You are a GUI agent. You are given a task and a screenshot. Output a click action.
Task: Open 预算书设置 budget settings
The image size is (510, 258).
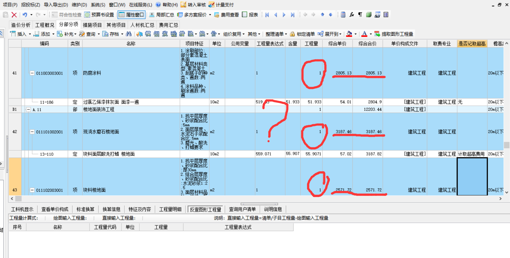coord(99,15)
